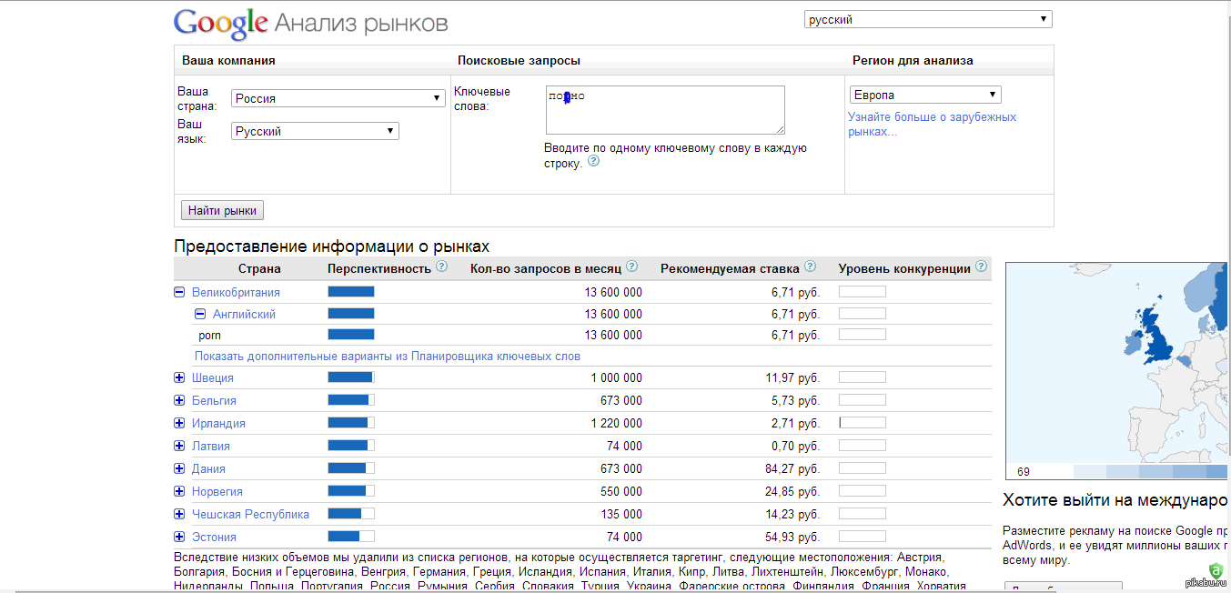Open the Ваш язык dropdown
The image size is (1231, 593).
315,131
